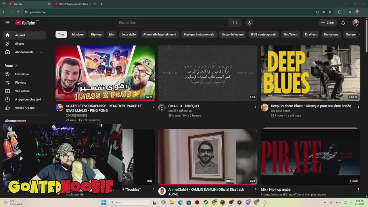Open the account avatar menu in YouTube
The width and height of the screenshot is (368, 207).
[355, 23]
